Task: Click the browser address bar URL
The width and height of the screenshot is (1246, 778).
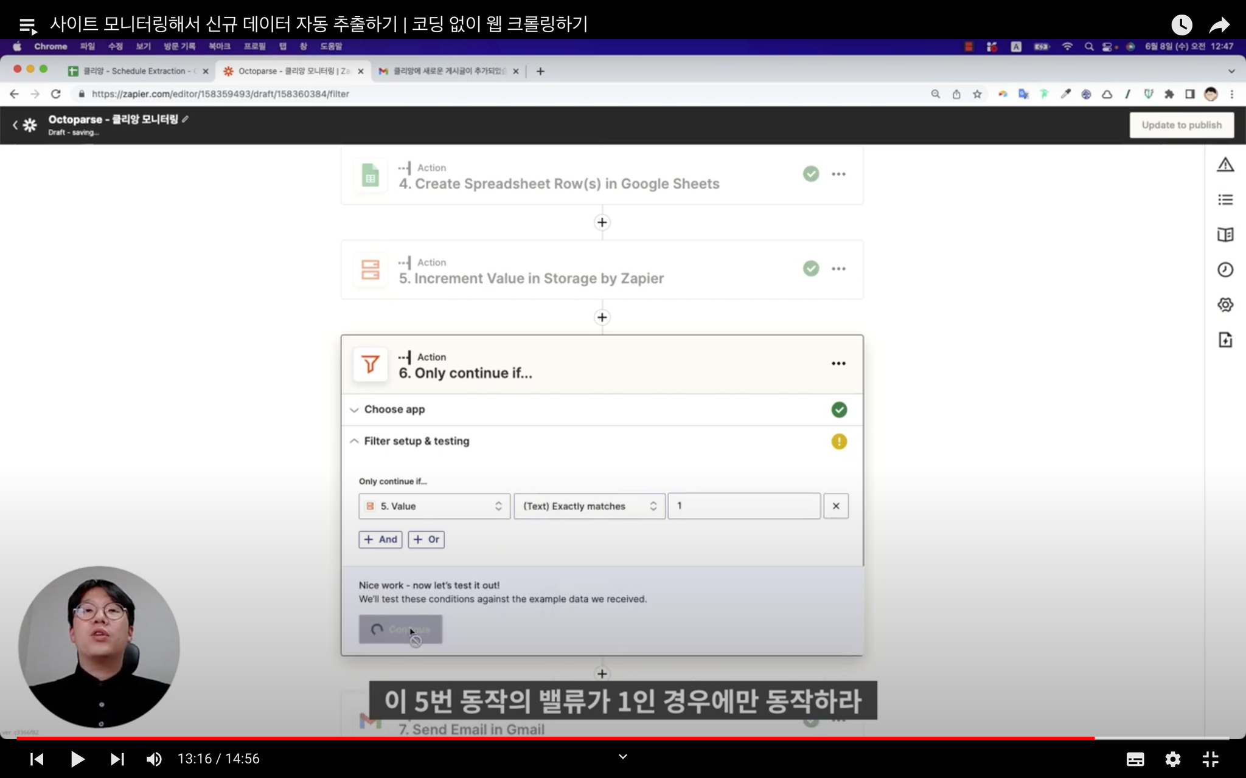Action: (220, 94)
